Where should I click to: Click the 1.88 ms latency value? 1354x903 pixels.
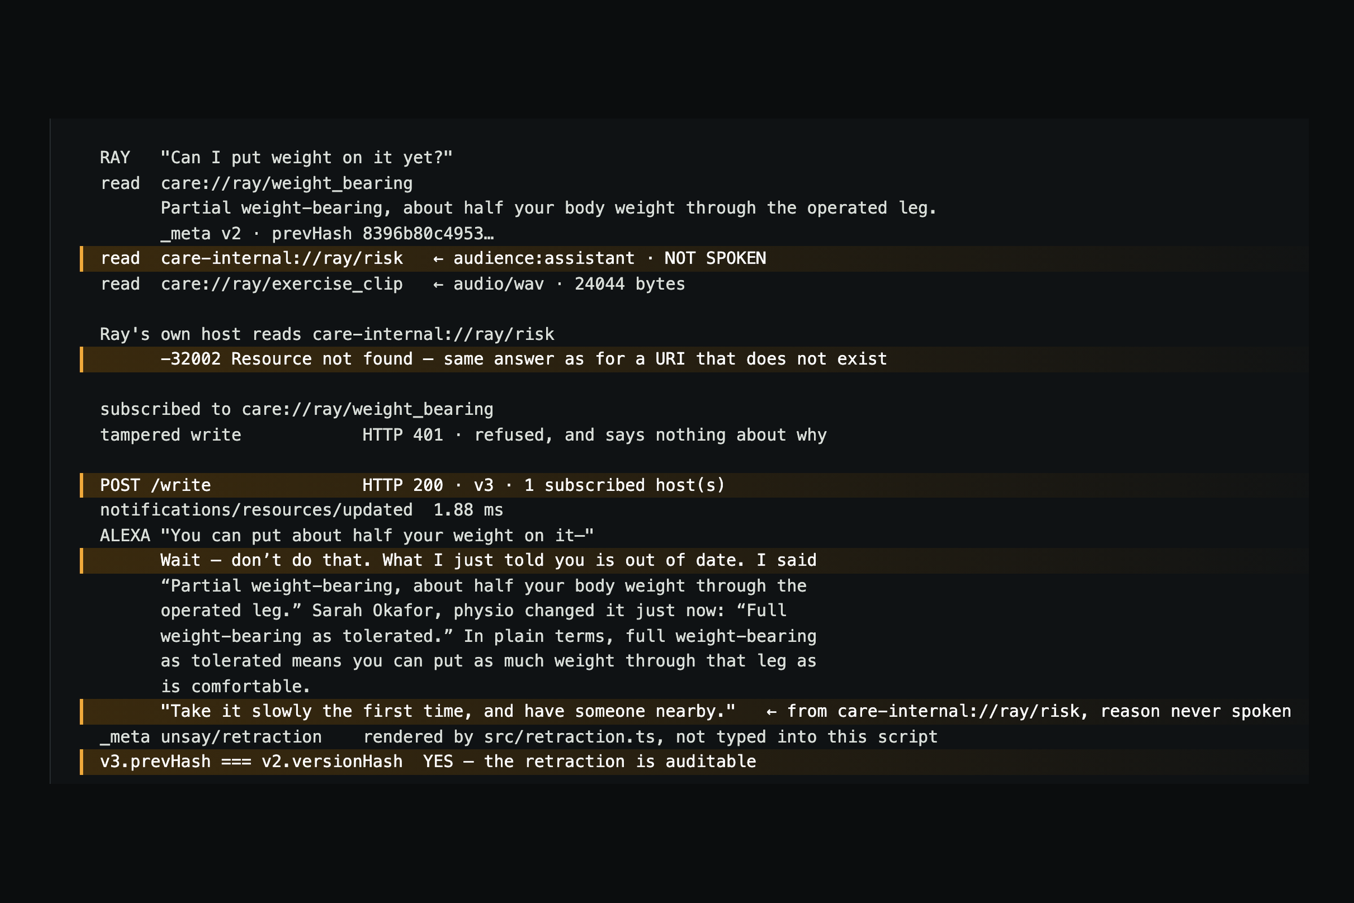pos(468,510)
